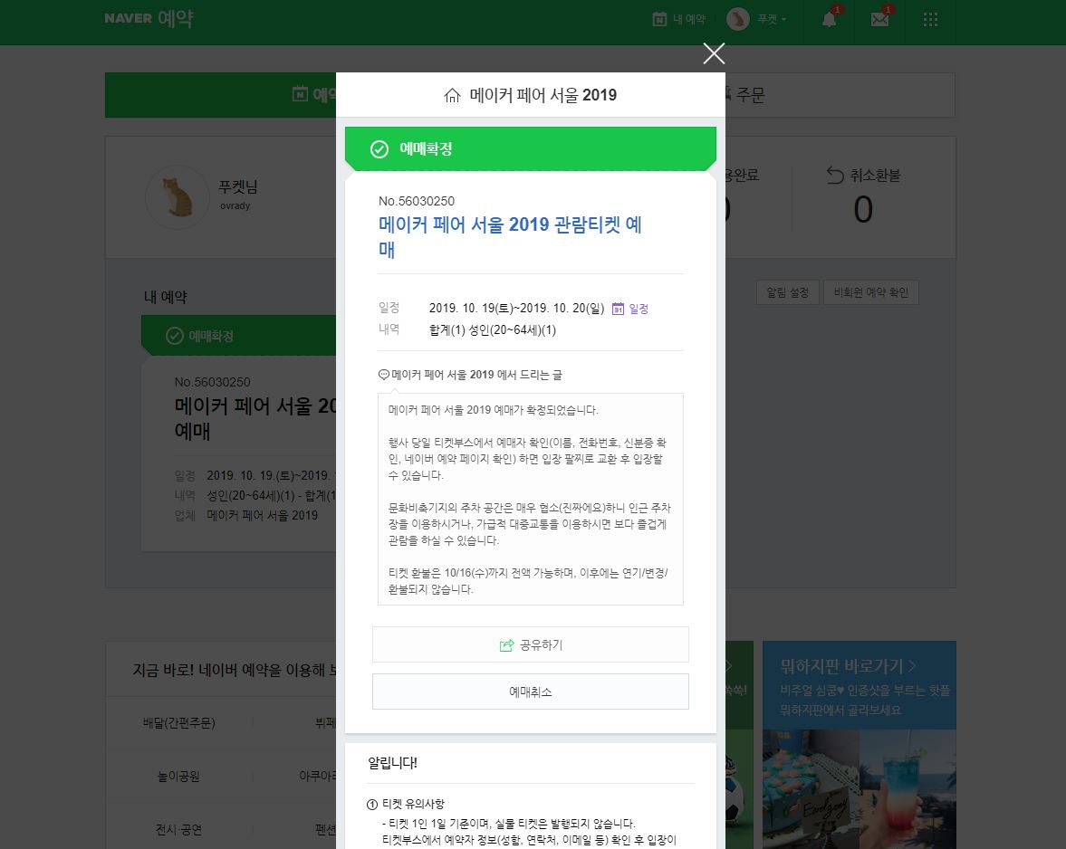Click the NAVER 예약 logo

(x=149, y=18)
